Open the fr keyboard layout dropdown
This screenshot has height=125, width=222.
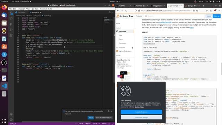pyautogui.click(x=201, y=1)
